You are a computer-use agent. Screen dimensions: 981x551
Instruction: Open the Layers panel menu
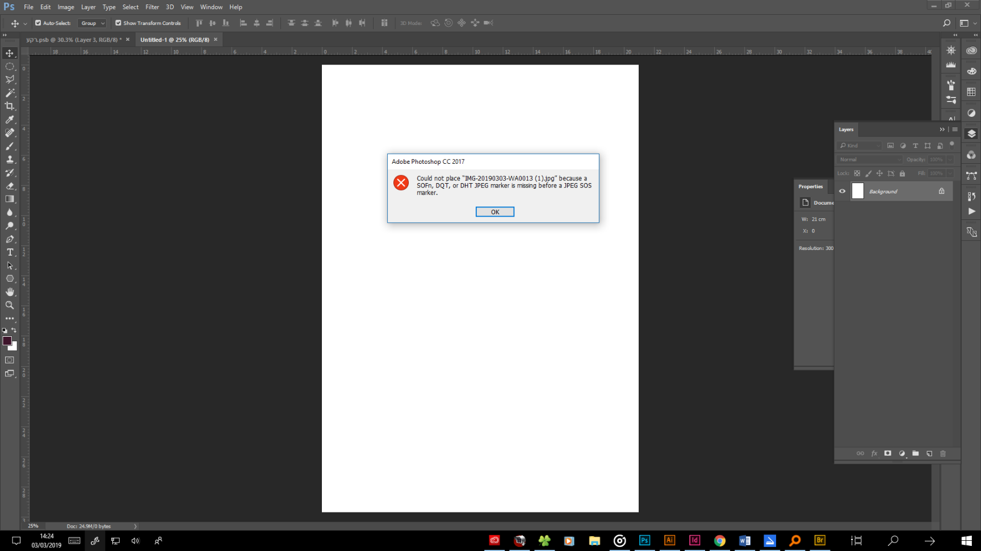pyautogui.click(x=955, y=129)
